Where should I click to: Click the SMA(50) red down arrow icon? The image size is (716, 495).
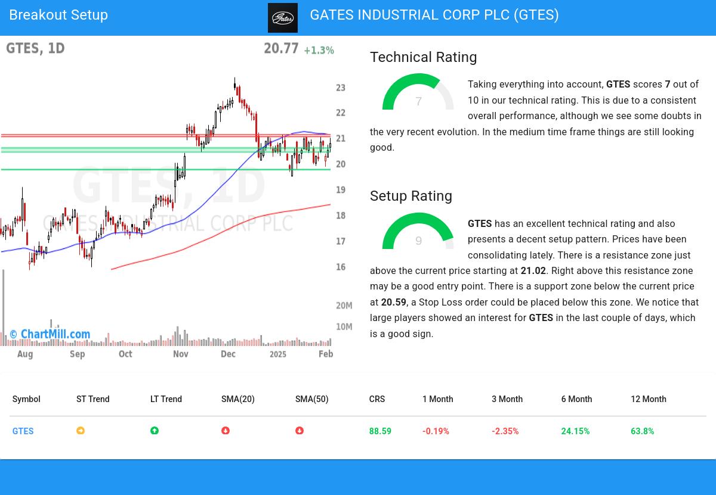300,431
